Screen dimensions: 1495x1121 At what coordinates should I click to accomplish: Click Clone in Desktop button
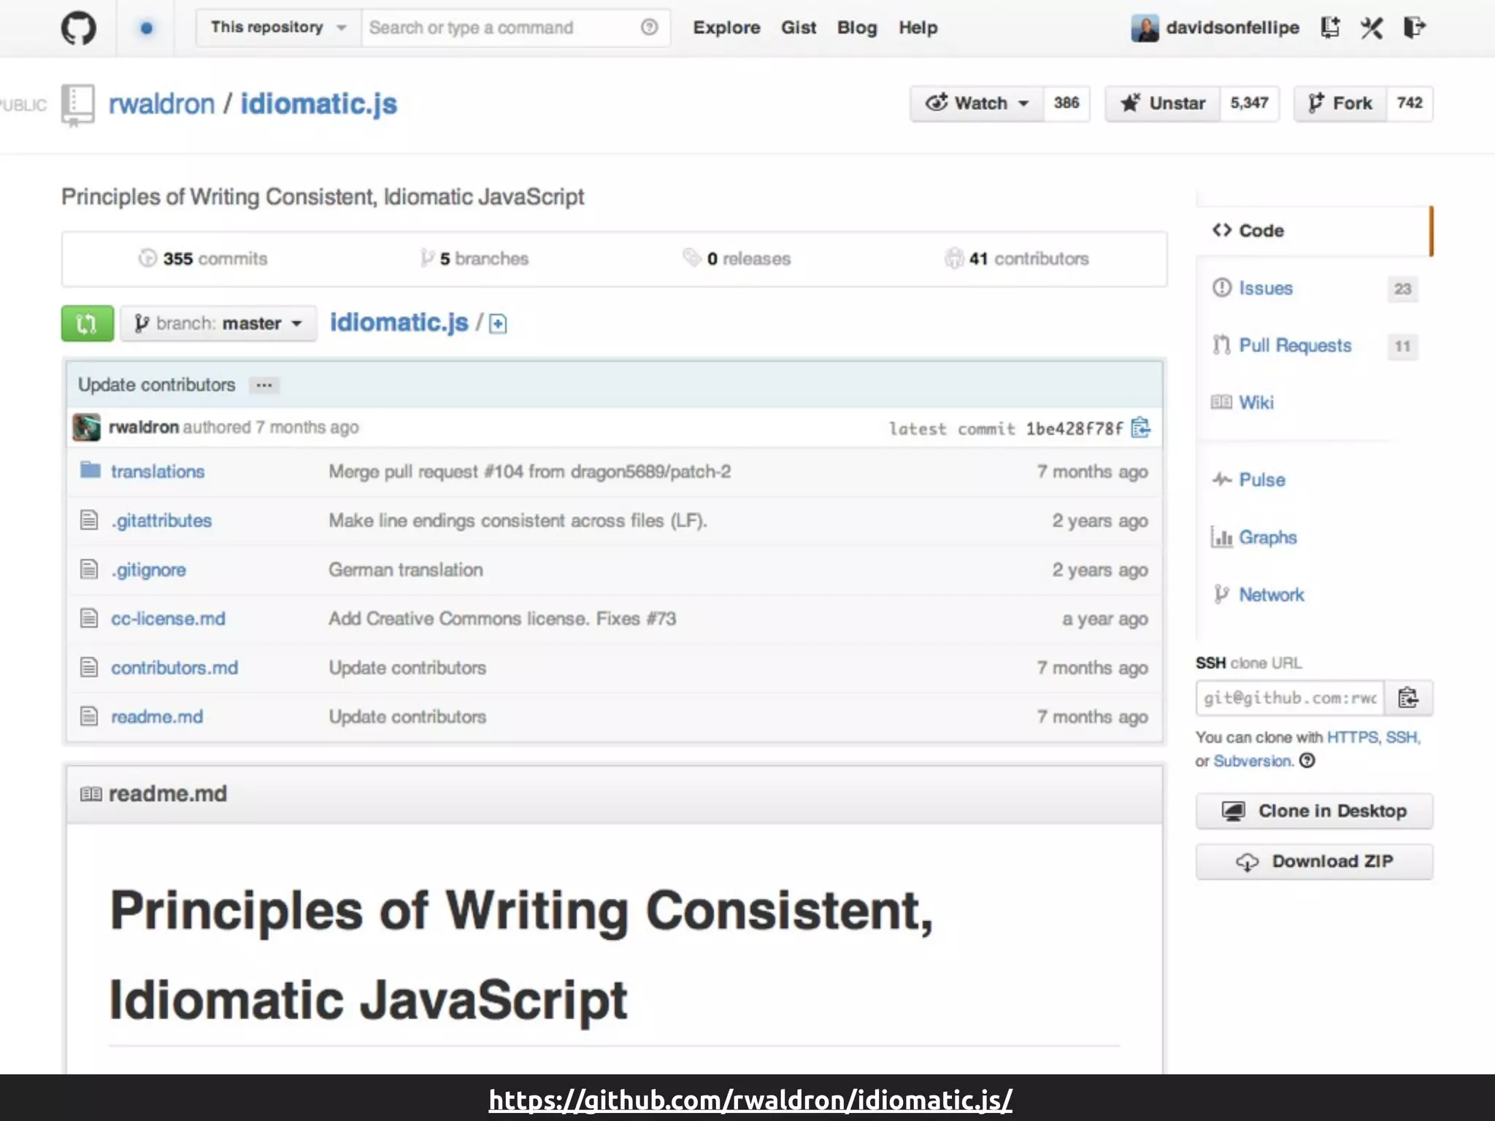pyautogui.click(x=1314, y=811)
